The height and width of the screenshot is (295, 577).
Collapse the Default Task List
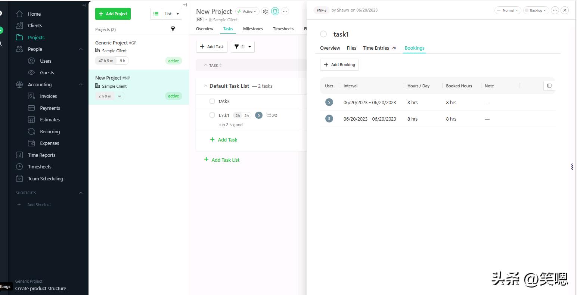(205, 86)
